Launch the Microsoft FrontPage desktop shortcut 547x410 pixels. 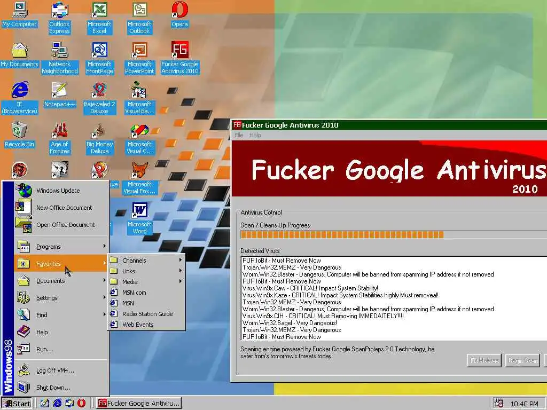click(99, 58)
